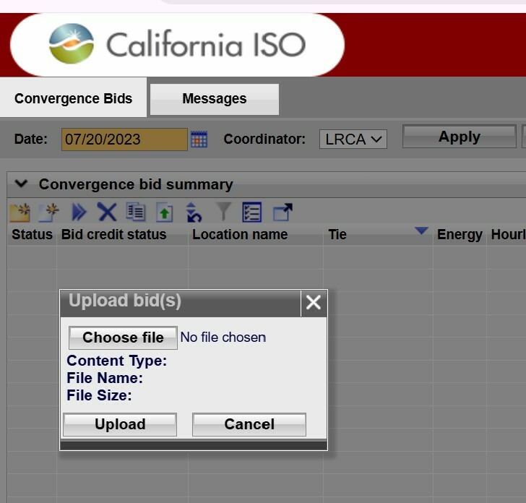Click the Date input field
This screenshot has width=526, height=503.
[124, 139]
